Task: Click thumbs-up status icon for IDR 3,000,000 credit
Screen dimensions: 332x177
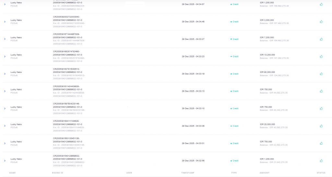Action: coord(321,22)
